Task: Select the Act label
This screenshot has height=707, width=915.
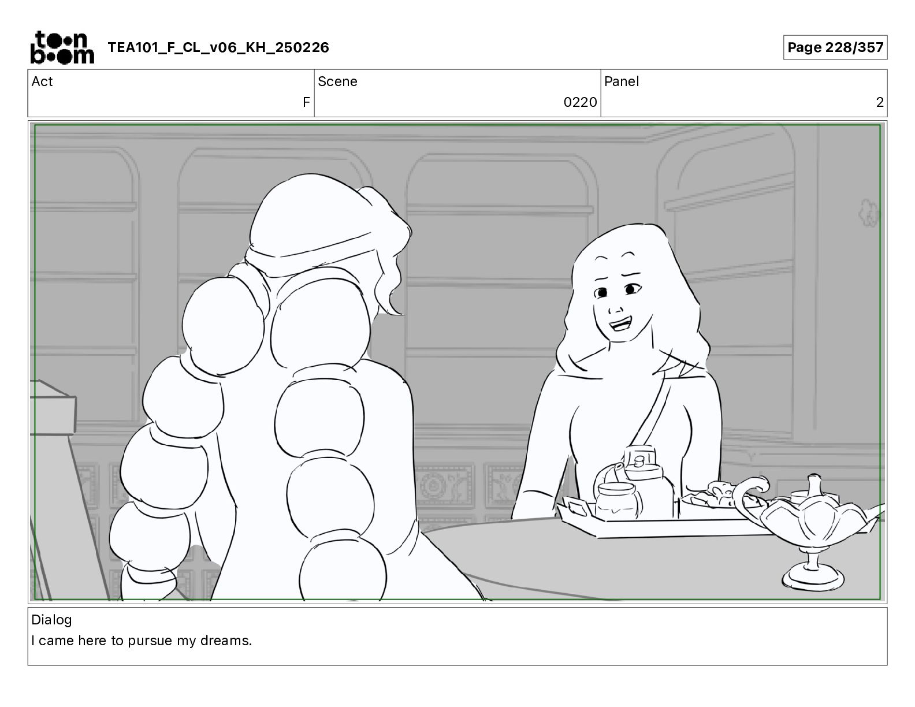Action: click(42, 81)
